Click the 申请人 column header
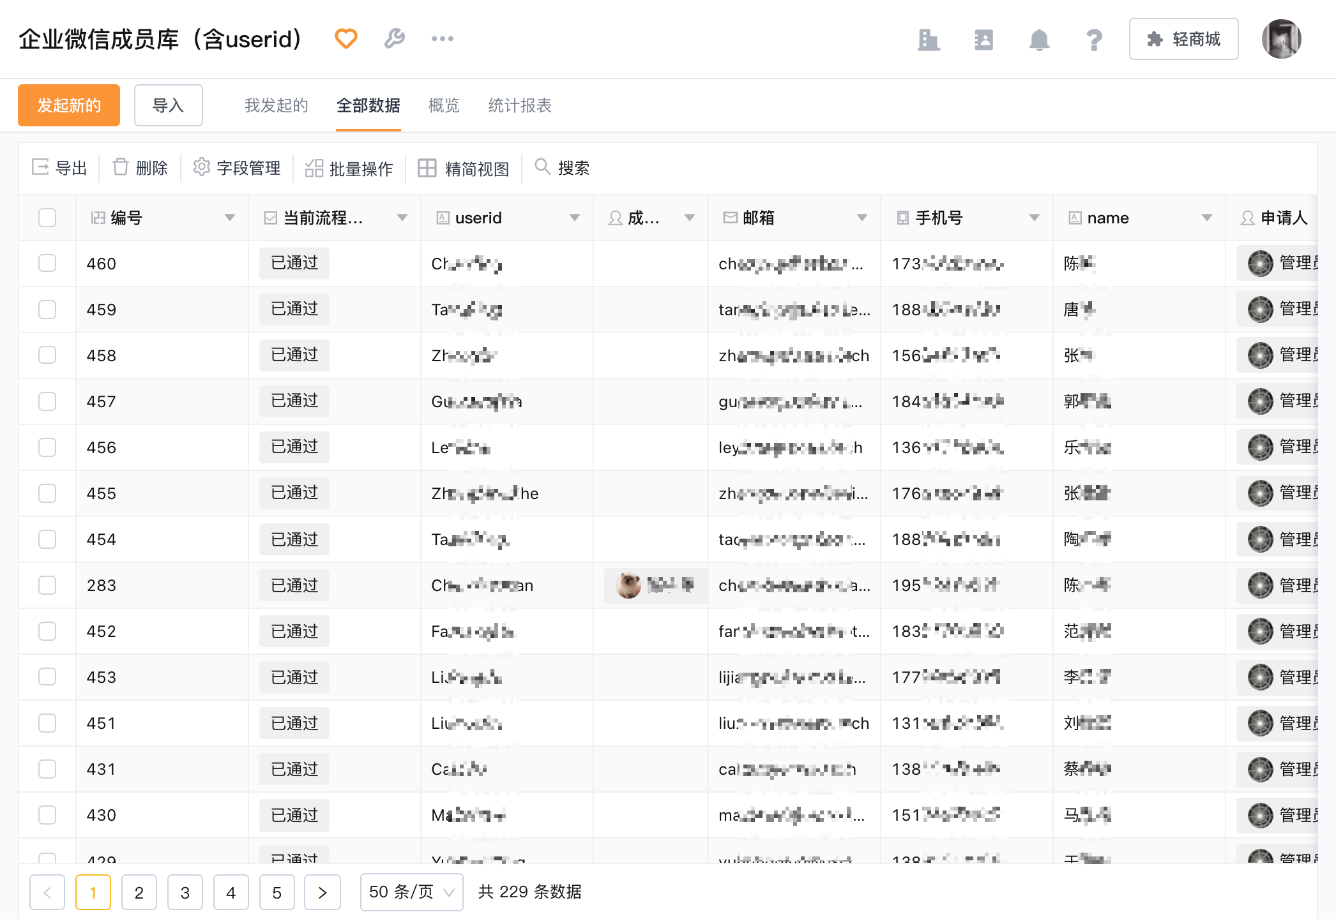 (1273, 218)
